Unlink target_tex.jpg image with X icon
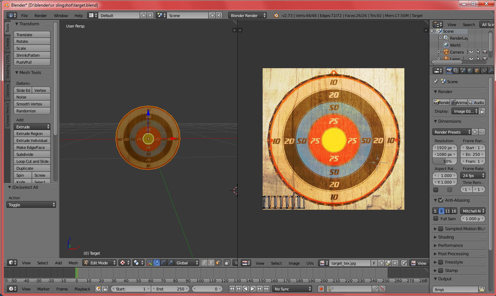This screenshot has width=496, height=296. click(395, 263)
